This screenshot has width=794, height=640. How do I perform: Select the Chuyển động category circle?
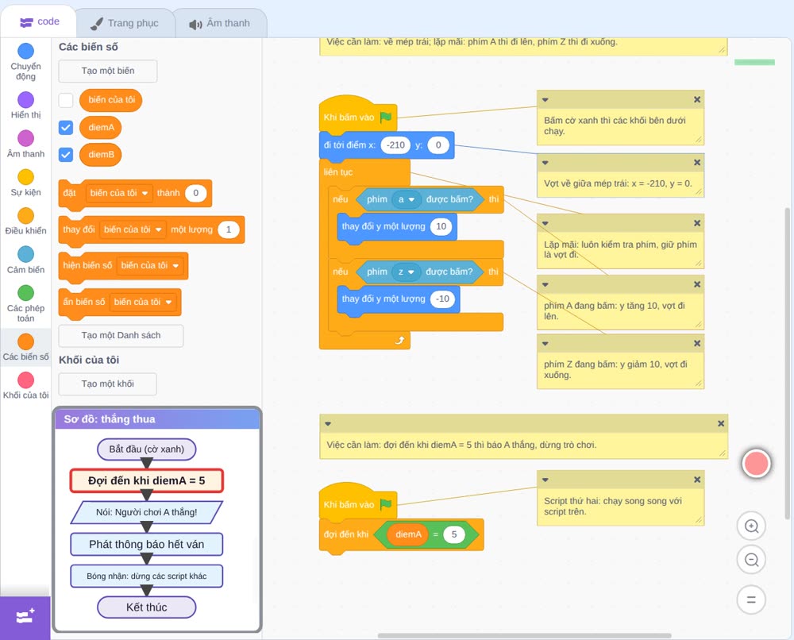pyautogui.click(x=26, y=51)
